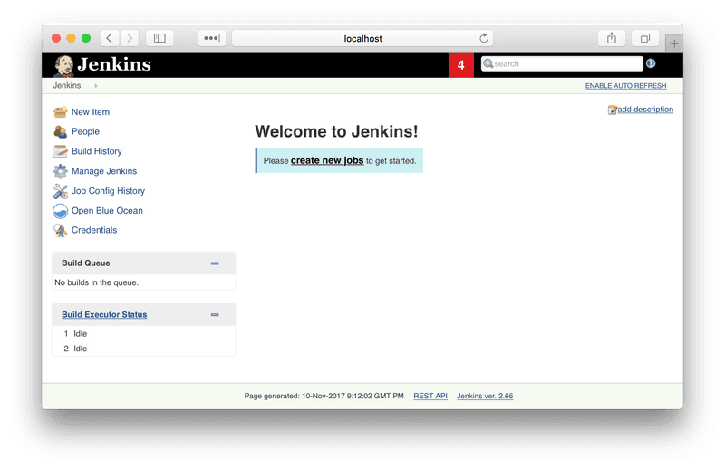Click the Build History notepad icon
The image size is (725, 469).
(x=60, y=151)
